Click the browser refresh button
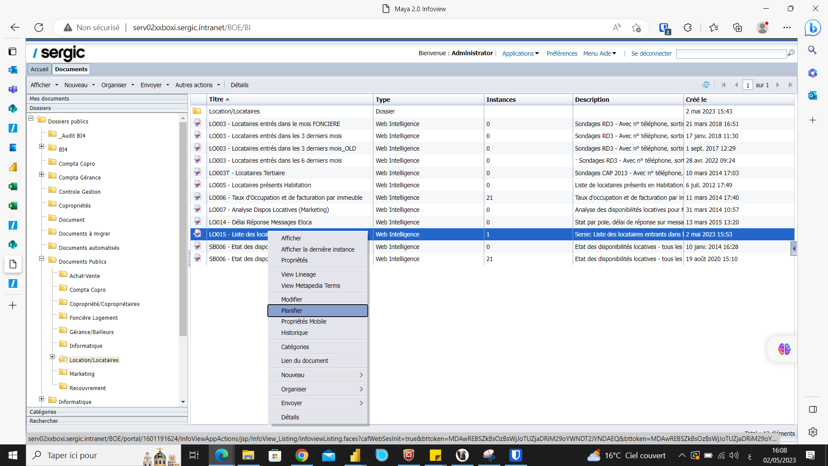828x466 pixels. point(39,27)
